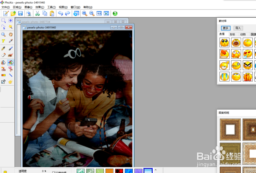The width and height of the screenshot is (256, 173).
Task: Select the paint bucket fill tool
Action: pyautogui.click(x=3, y=63)
